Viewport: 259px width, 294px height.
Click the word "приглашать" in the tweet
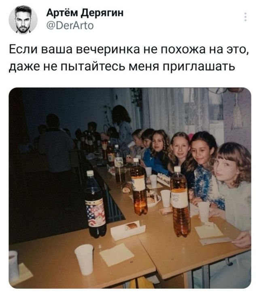point(199,66)
